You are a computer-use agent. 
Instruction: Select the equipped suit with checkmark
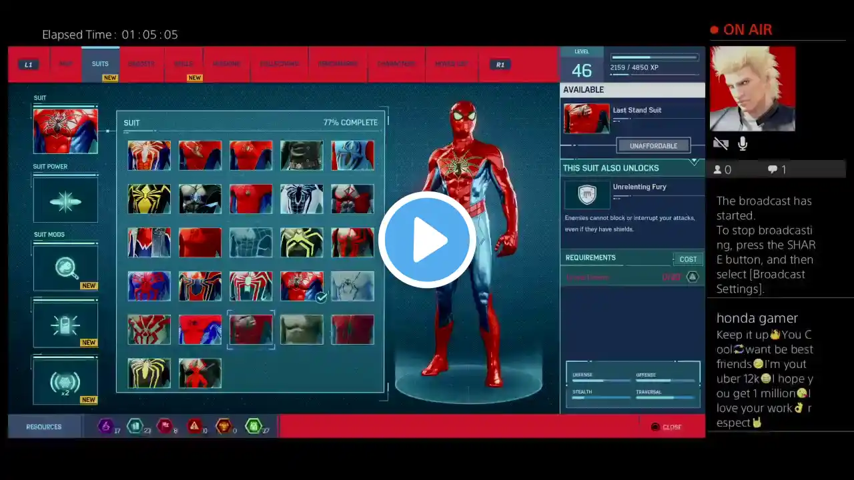tap(302, 286)
